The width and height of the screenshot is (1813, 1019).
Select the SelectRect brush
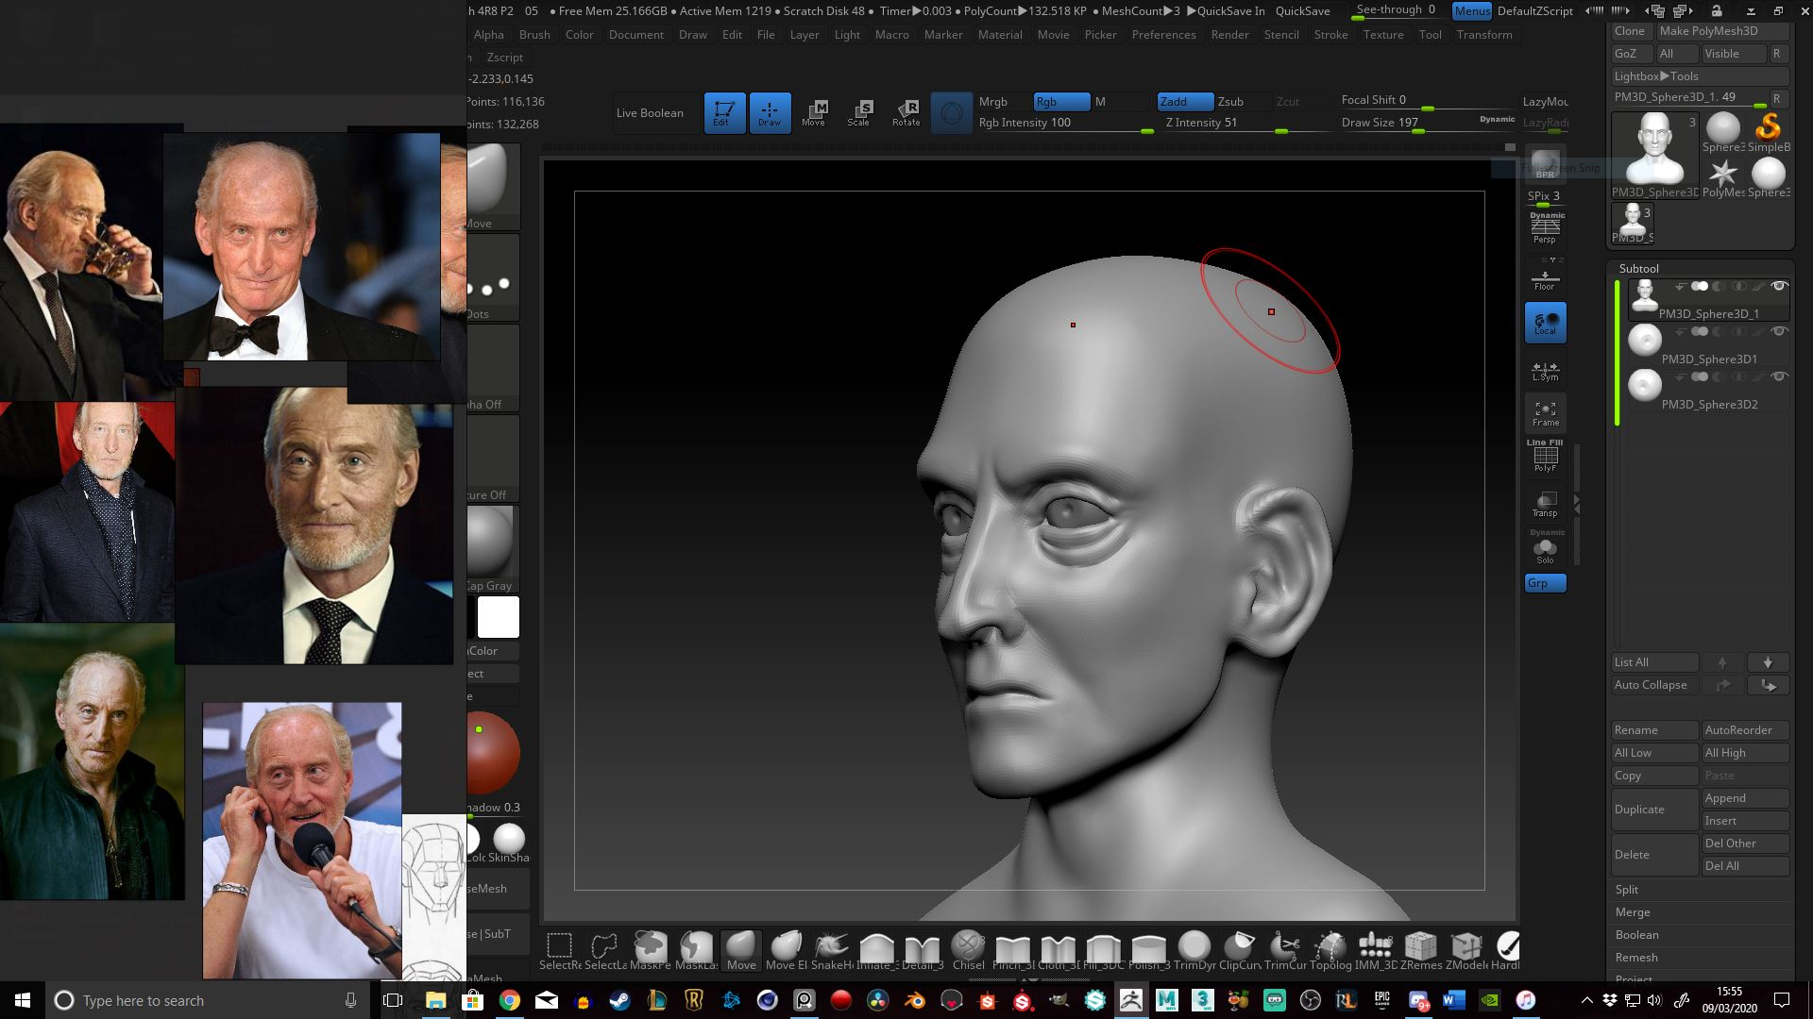560,950
